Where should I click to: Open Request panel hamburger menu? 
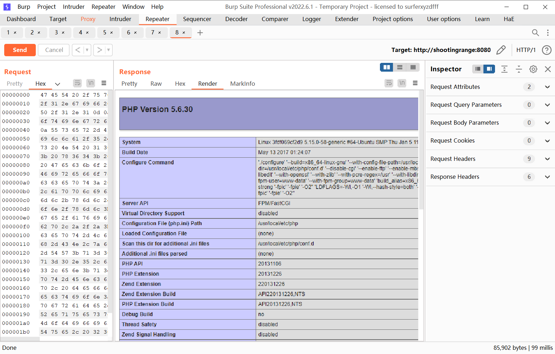coord(104,83)
